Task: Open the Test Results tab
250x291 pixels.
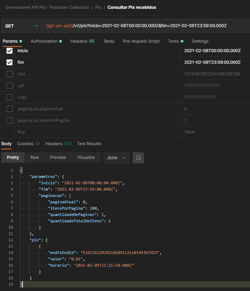Action: 89,144
